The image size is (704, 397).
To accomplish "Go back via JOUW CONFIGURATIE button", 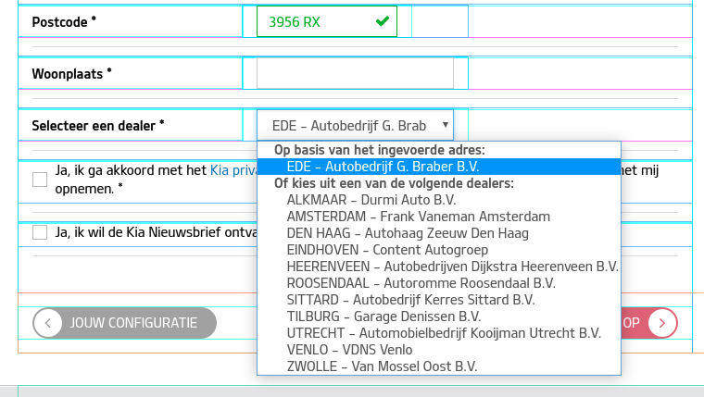I will click(x=124, y=323).
